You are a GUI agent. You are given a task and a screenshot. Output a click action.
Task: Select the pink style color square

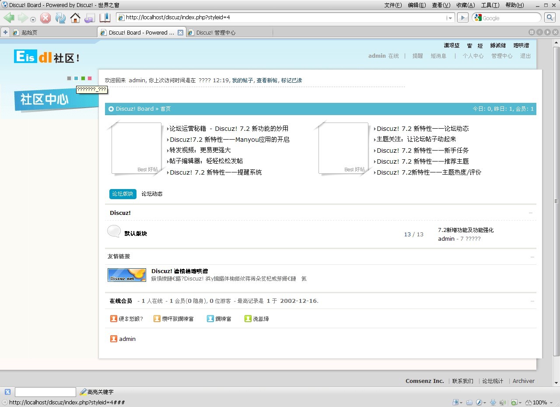tap(90, 78)
